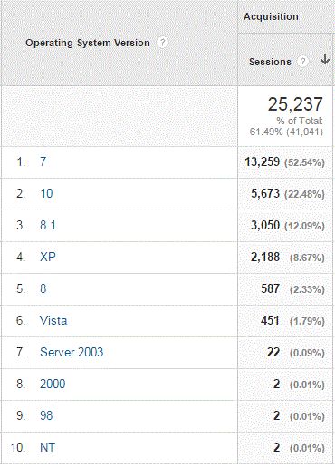Image resolution: width=335 pixels, height=468 pixels.
Task: Open the Windows 10 version link
Action: point(46,193)
